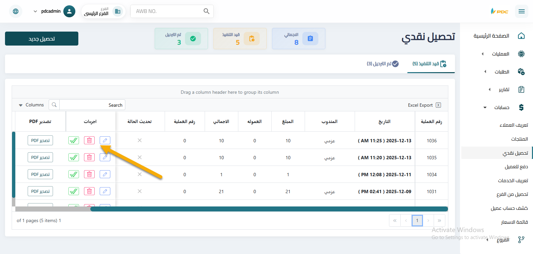Click the search magnifier in AWB field
Screen dimensions: 533x254
tap(206, 11)
